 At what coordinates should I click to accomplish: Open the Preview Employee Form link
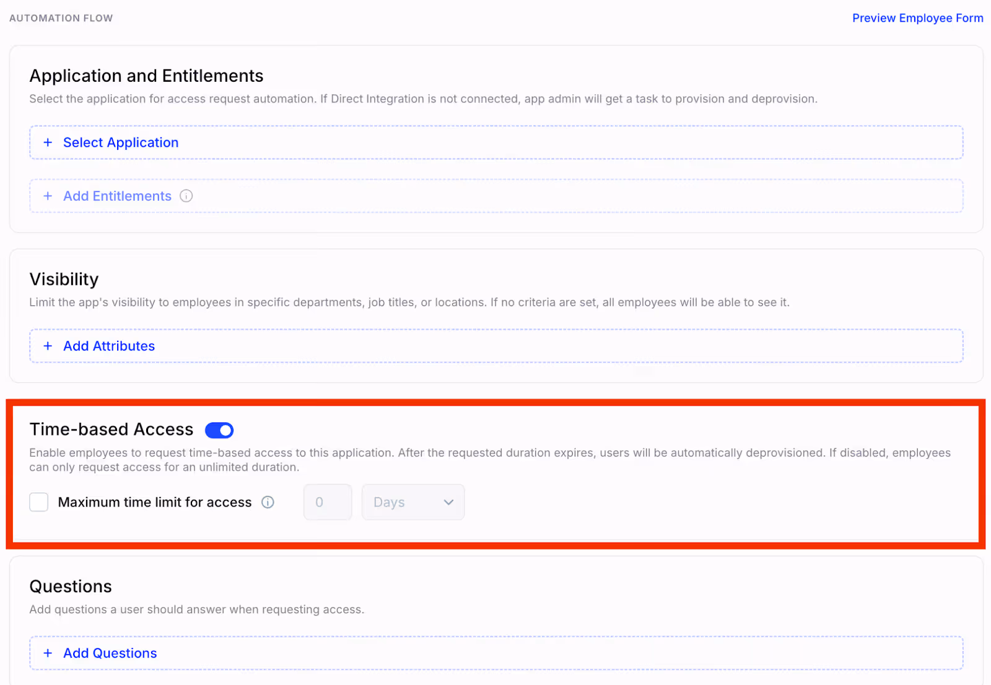pyautogui.click(x=917, y=18)
